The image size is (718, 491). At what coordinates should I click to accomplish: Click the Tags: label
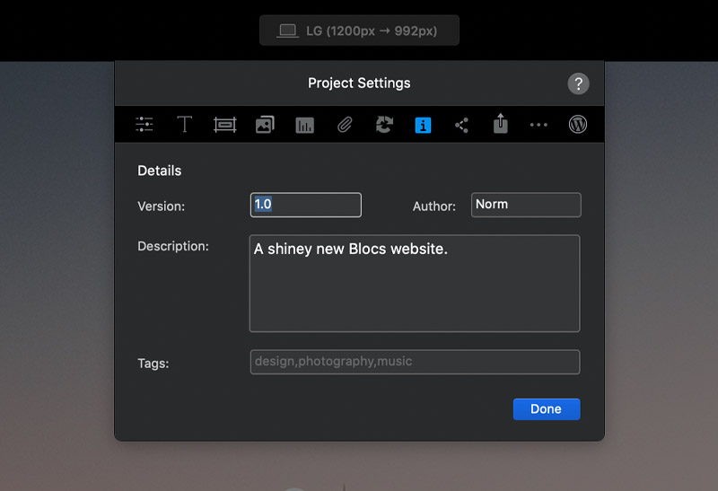pyautogui.click(x=153, y=364)
